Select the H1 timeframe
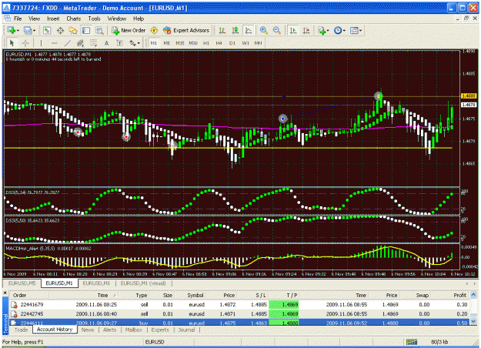Viewport: 481px width, 348px height. pos(206,43)
